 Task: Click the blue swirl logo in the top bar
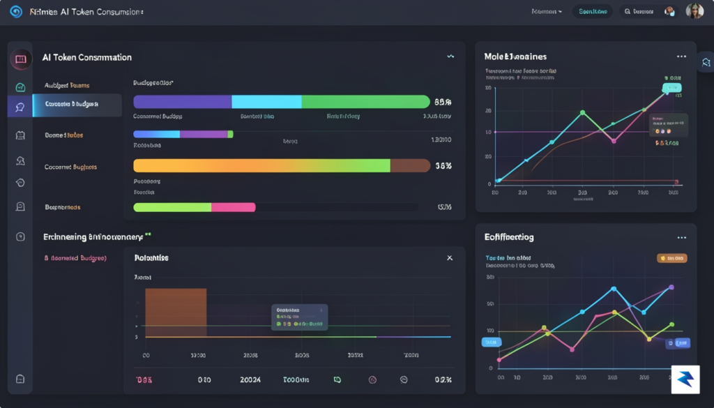coord(16,11)
